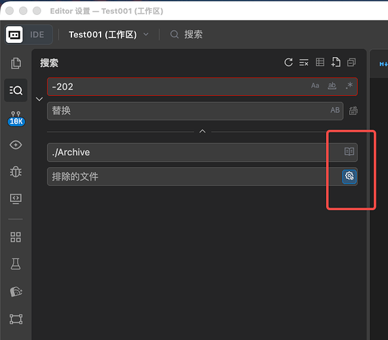Collapse all search results icon
Screen dimensions: 388x340
(351, 62)
